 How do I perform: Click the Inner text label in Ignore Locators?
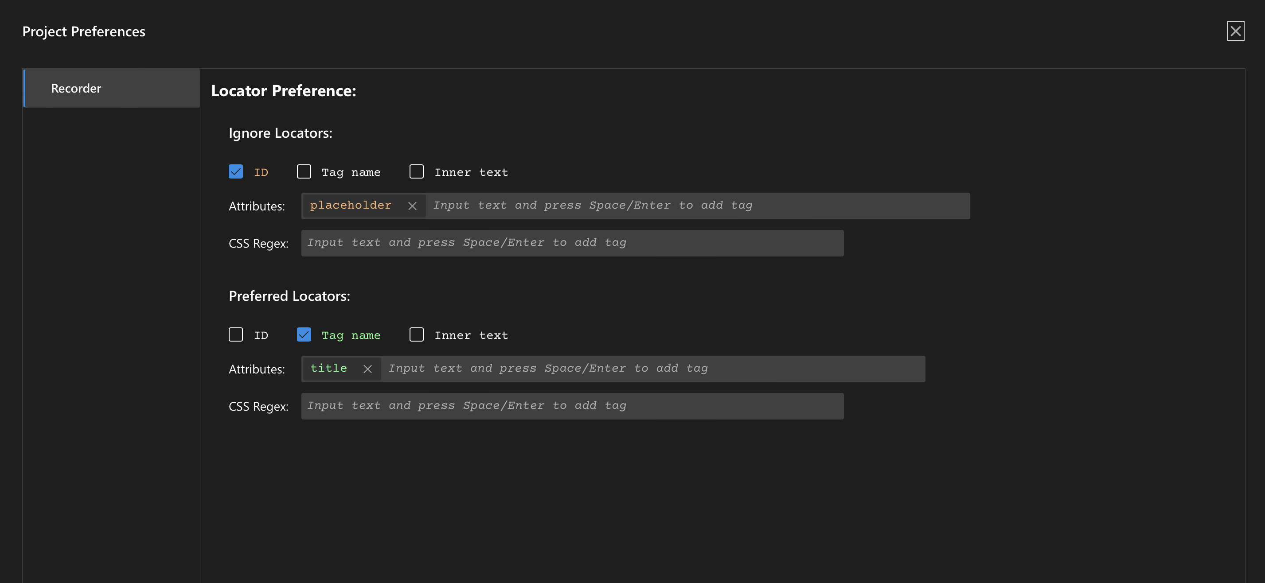coord(471,173)
